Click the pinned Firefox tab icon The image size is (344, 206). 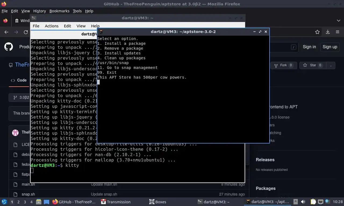point(5,21)
